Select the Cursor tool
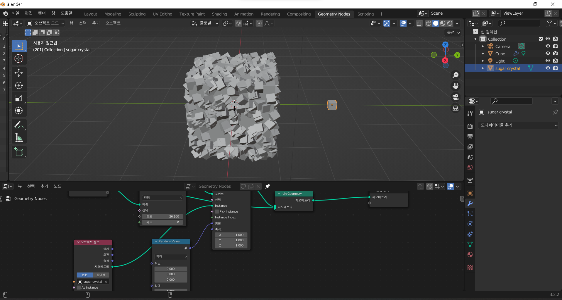Screen dimensions: 562x300 [x=19, y=59]
